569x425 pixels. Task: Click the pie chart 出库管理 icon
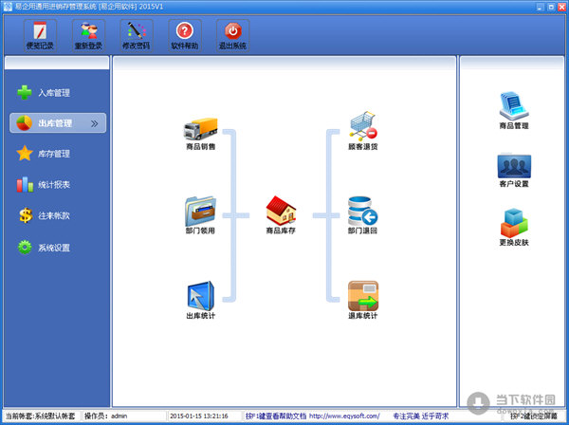pyautogui.click(x=25, y=123)
